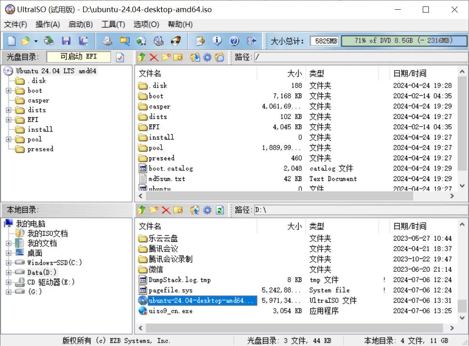This screenshot has width=469, height=346.
Task: Expand the Data(D:) drive node
Action: tap(9, 273)
